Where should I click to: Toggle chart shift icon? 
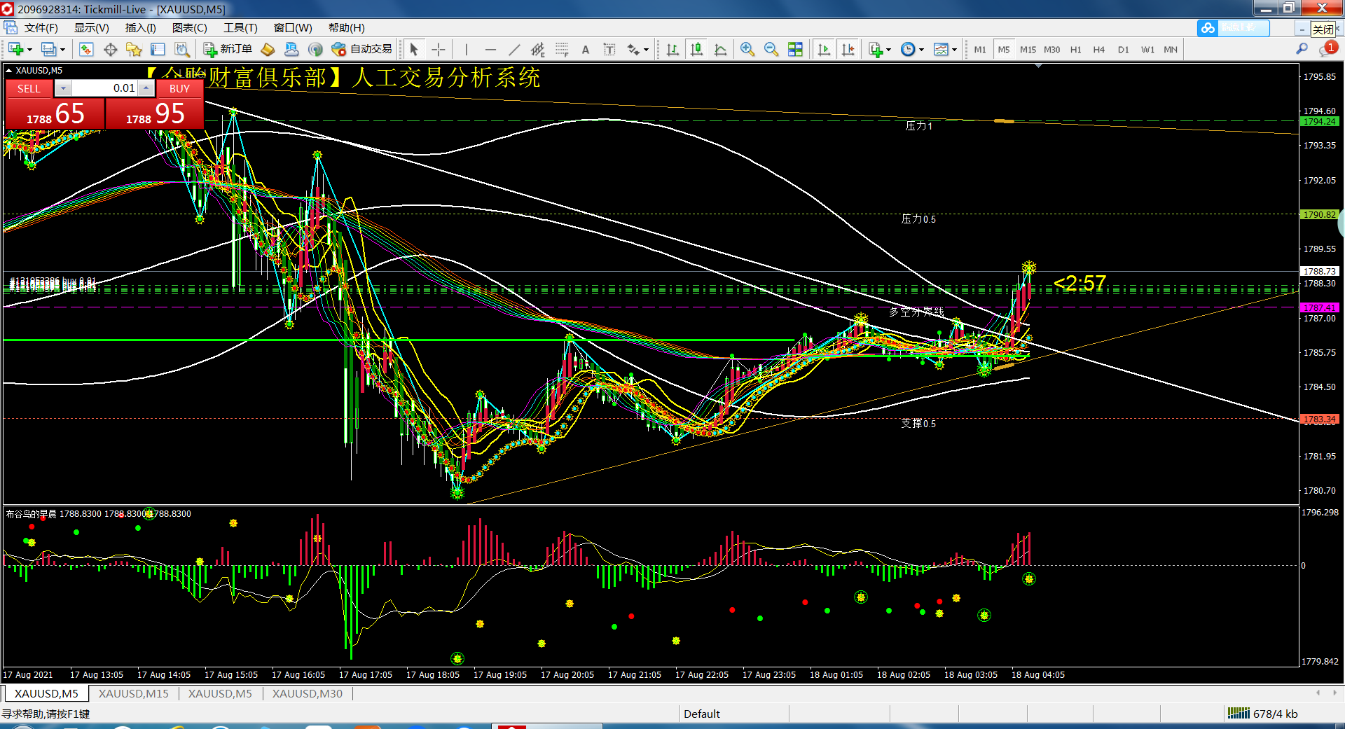point(848,49)
